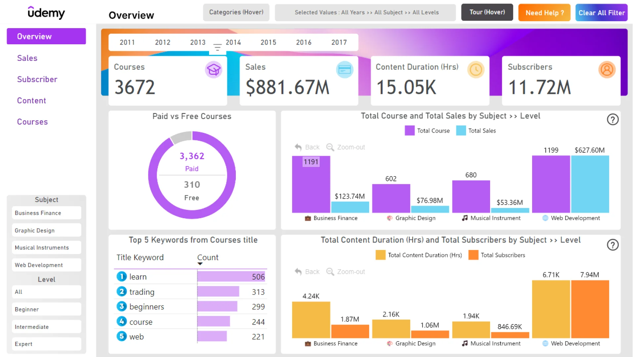Click Graphic Design palette icon in duration chart
Image resolution: width=635 pixels, height=357 pixels.
(390, 343)
